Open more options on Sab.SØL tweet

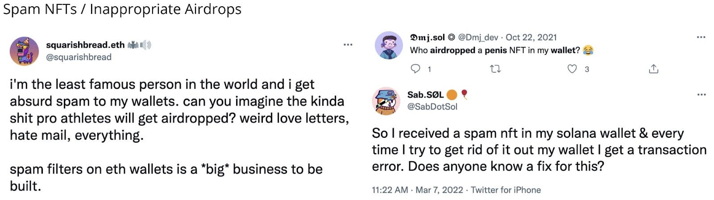pyautogui.click(x=701, y=94)
